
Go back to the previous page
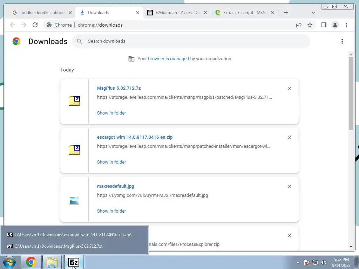click(13, 25)
